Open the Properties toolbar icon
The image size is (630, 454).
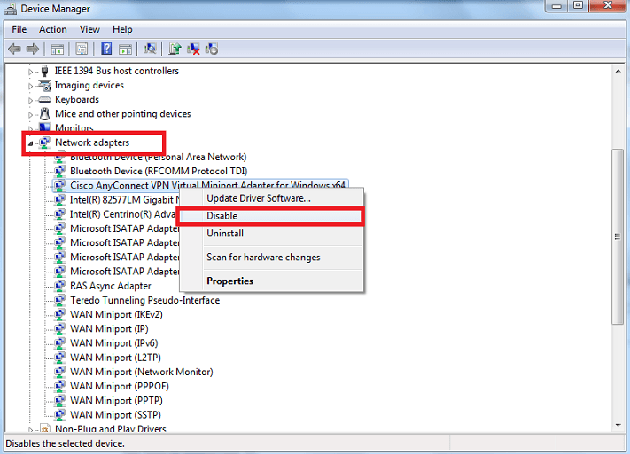(82, 49)
